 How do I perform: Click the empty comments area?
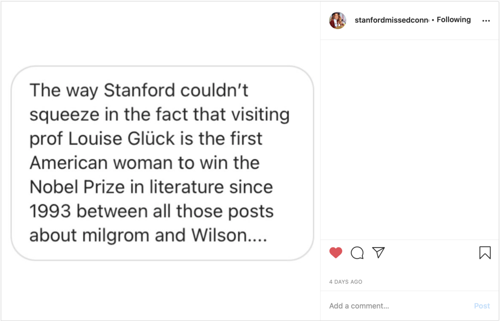410,140
